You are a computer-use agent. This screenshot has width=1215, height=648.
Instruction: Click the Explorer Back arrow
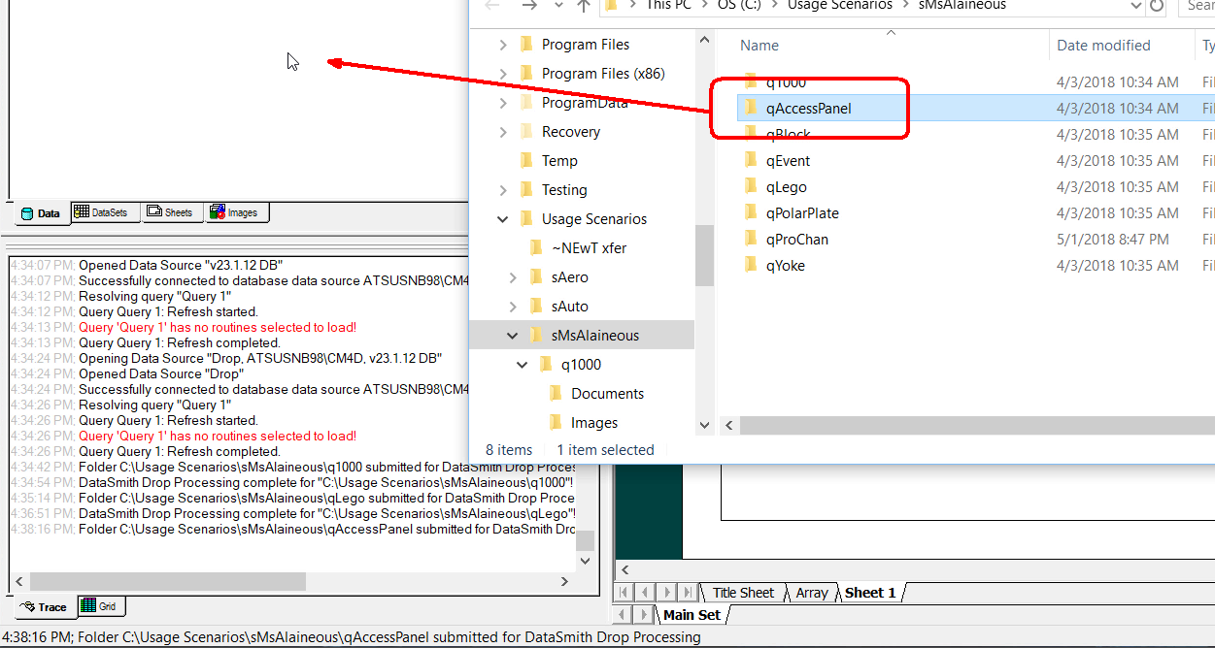coord(492,6)
